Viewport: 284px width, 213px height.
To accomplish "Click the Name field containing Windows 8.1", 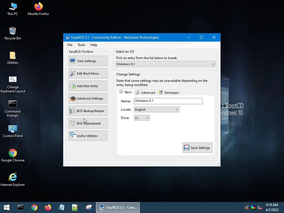I will coord(168,101).
